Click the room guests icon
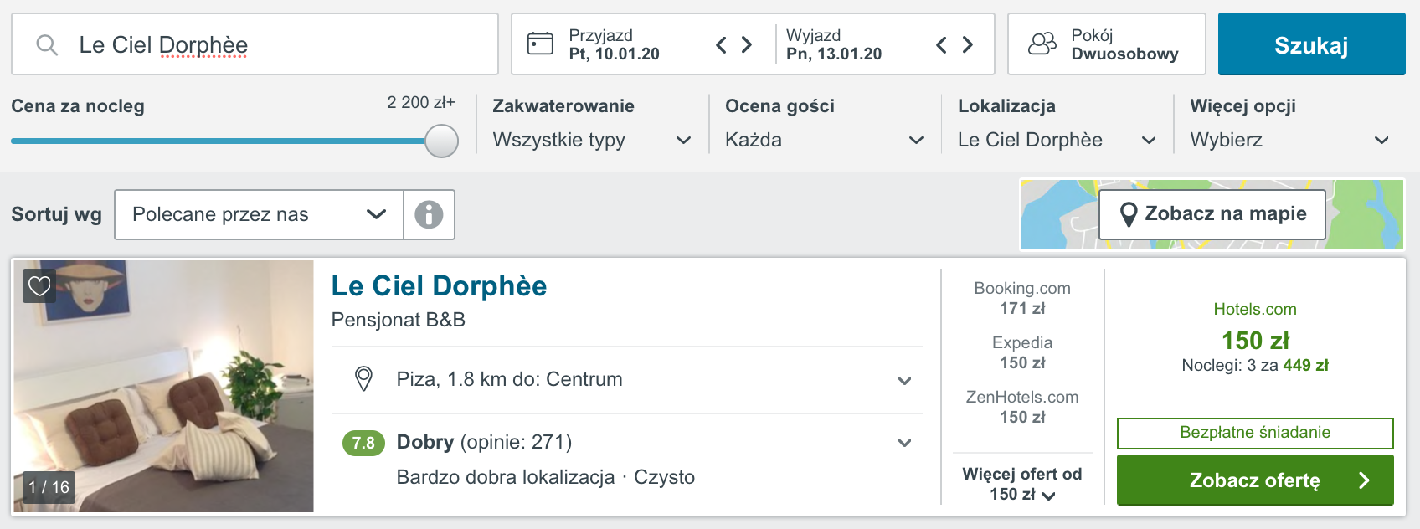 [1042, 44]
